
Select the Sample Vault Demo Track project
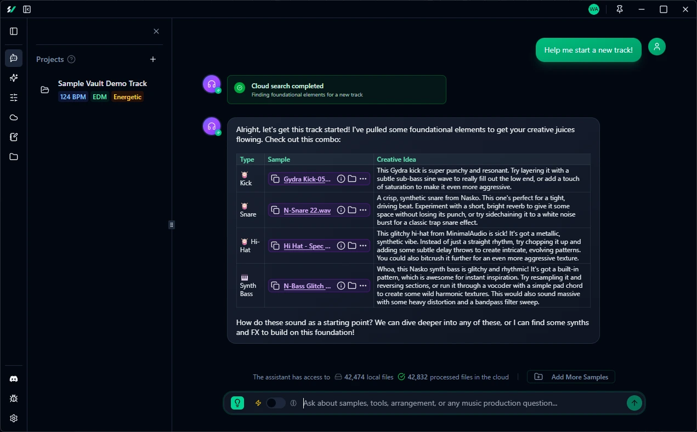[x=102, y=84]
